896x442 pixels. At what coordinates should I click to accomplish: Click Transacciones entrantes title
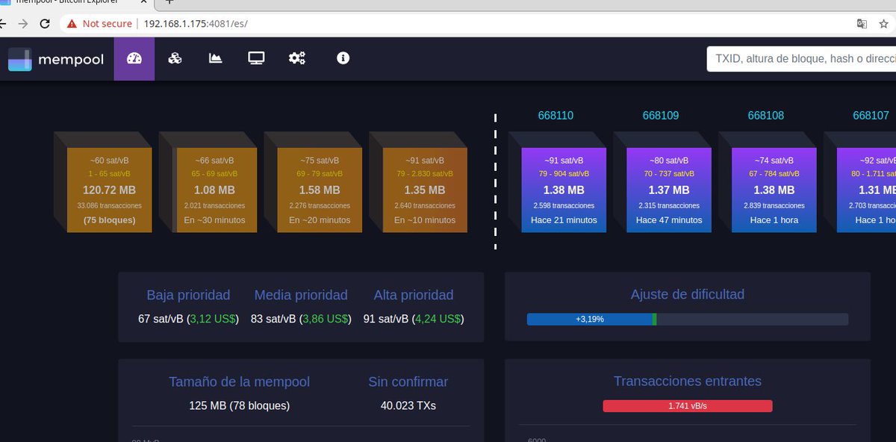tap(688, 382)
